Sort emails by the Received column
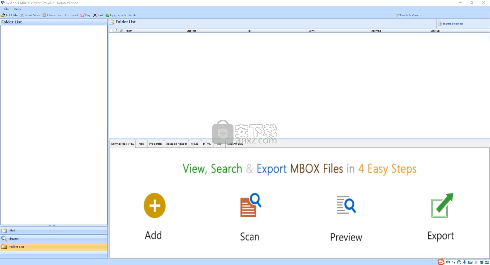Viewport: 490px width, 265px height. [398, 31]
